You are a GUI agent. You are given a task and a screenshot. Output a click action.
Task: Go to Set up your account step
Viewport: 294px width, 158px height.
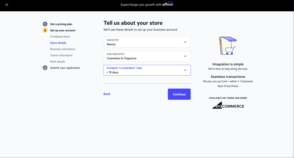click(63, 30)
